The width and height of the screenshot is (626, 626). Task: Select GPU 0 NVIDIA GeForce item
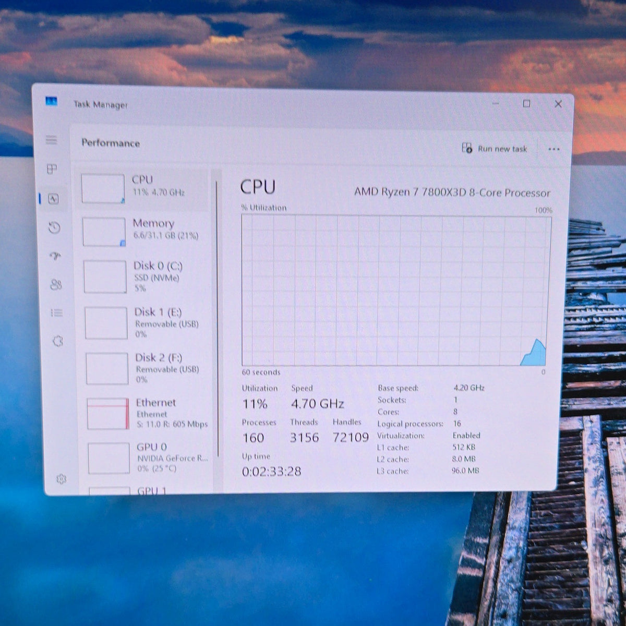pos(148,458)
